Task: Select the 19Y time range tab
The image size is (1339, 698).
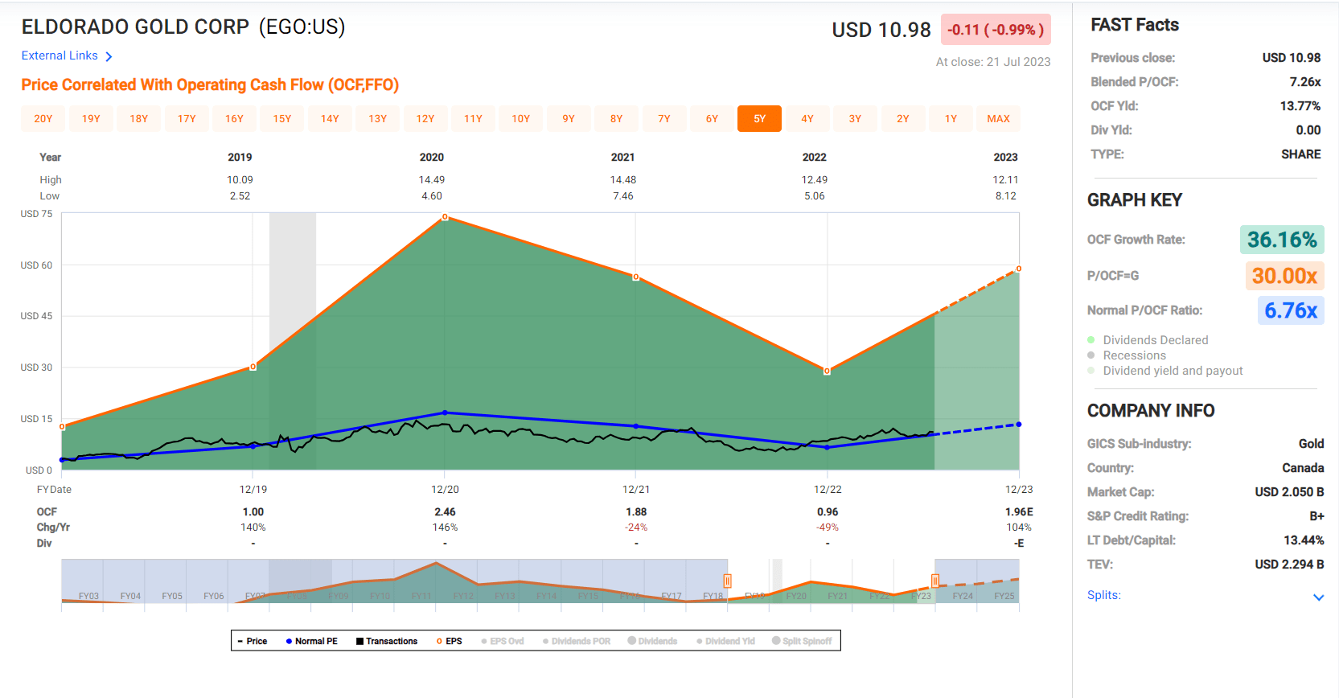Action: point(91,118)
